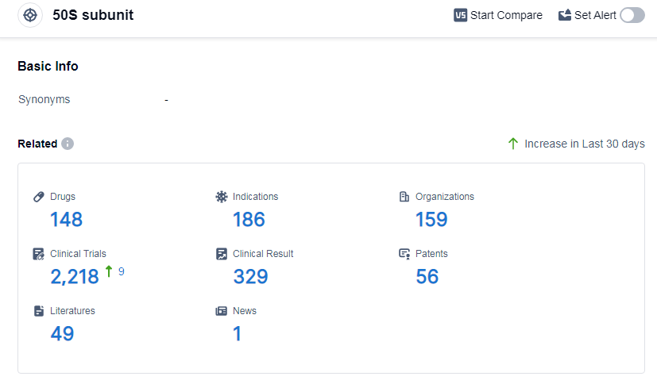Click the info icon next to Related
Screen dimensions: 657x384
coord(68,144)
